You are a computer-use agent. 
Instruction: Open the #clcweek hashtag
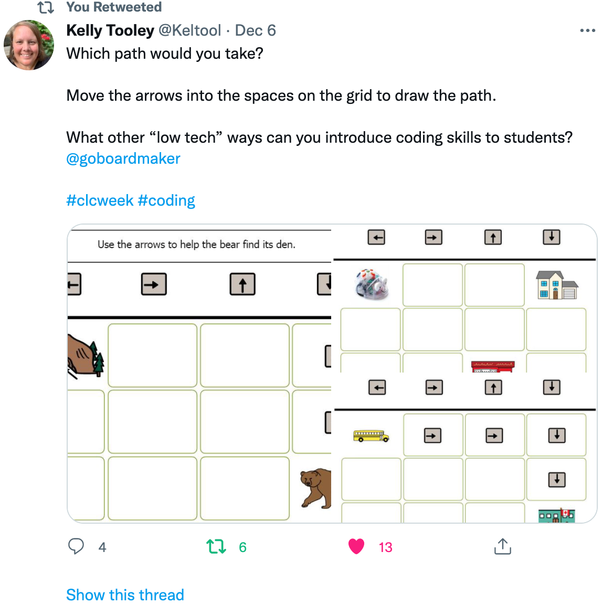point(100,200)
